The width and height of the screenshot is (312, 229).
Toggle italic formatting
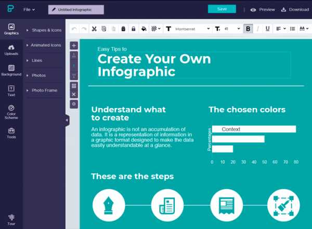pyautogui.click(x=258, y=29)
